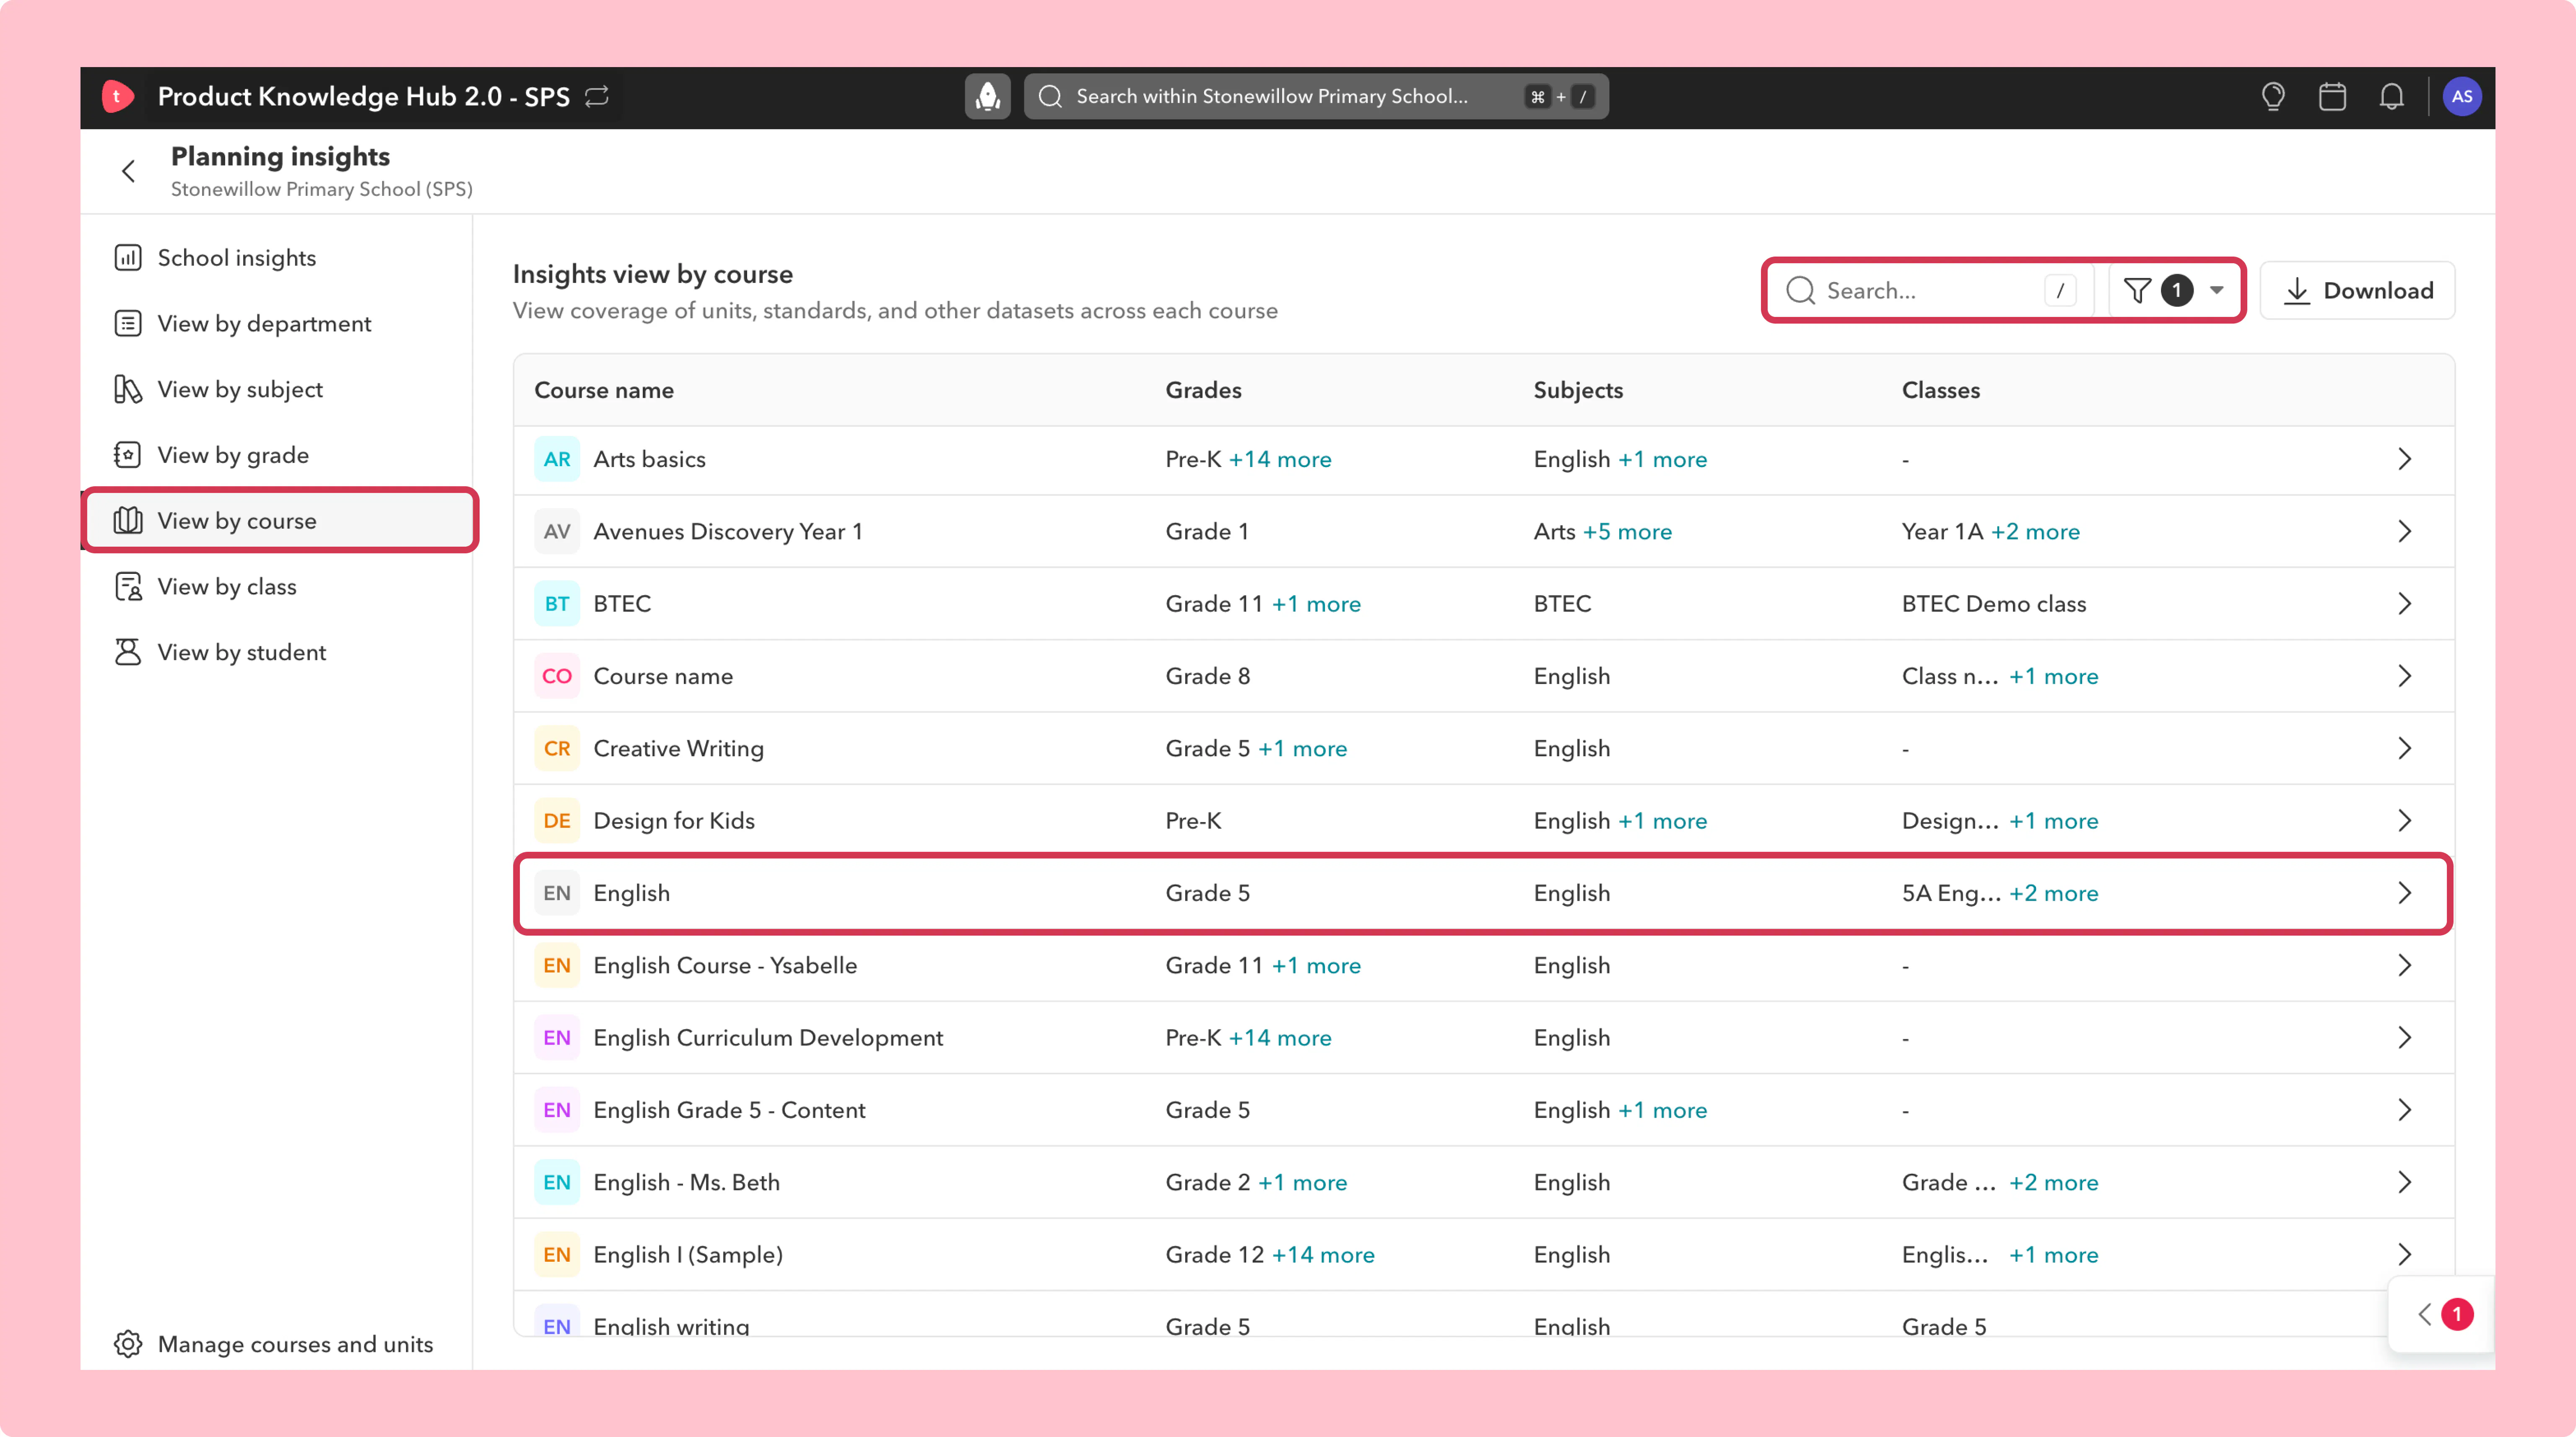Image resolution: width=2576 pixels, height=1437 pixels.
Task: Click the DE badge for Design for Kids
Action: click(x=557, y=821)
